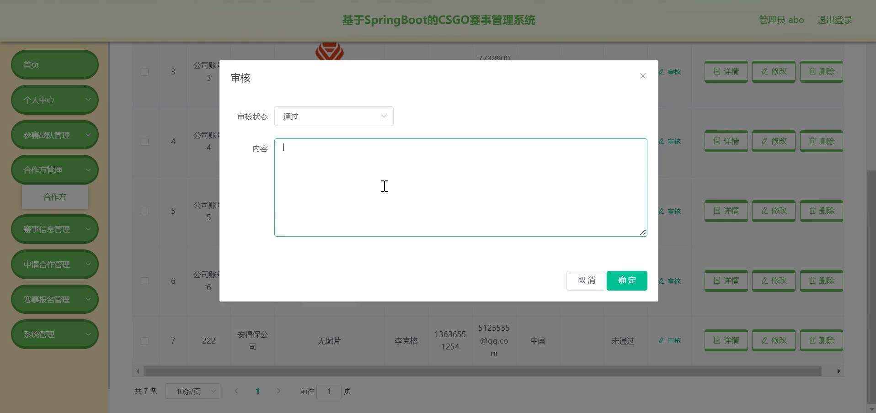Click 审核 icon link in row 7
876x413 pixels.
pyautogui.click(x=670, y=340)
